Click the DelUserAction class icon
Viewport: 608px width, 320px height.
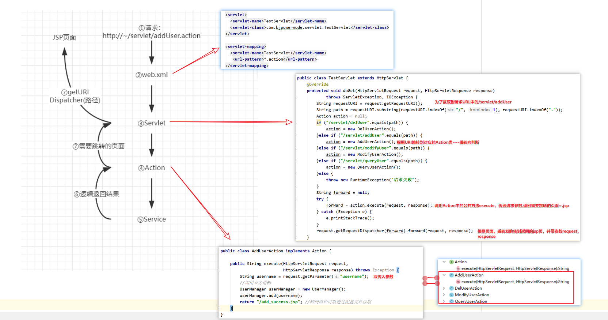coord(452,288)
